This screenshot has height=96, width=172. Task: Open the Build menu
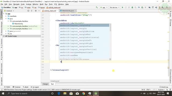point(41,4)
